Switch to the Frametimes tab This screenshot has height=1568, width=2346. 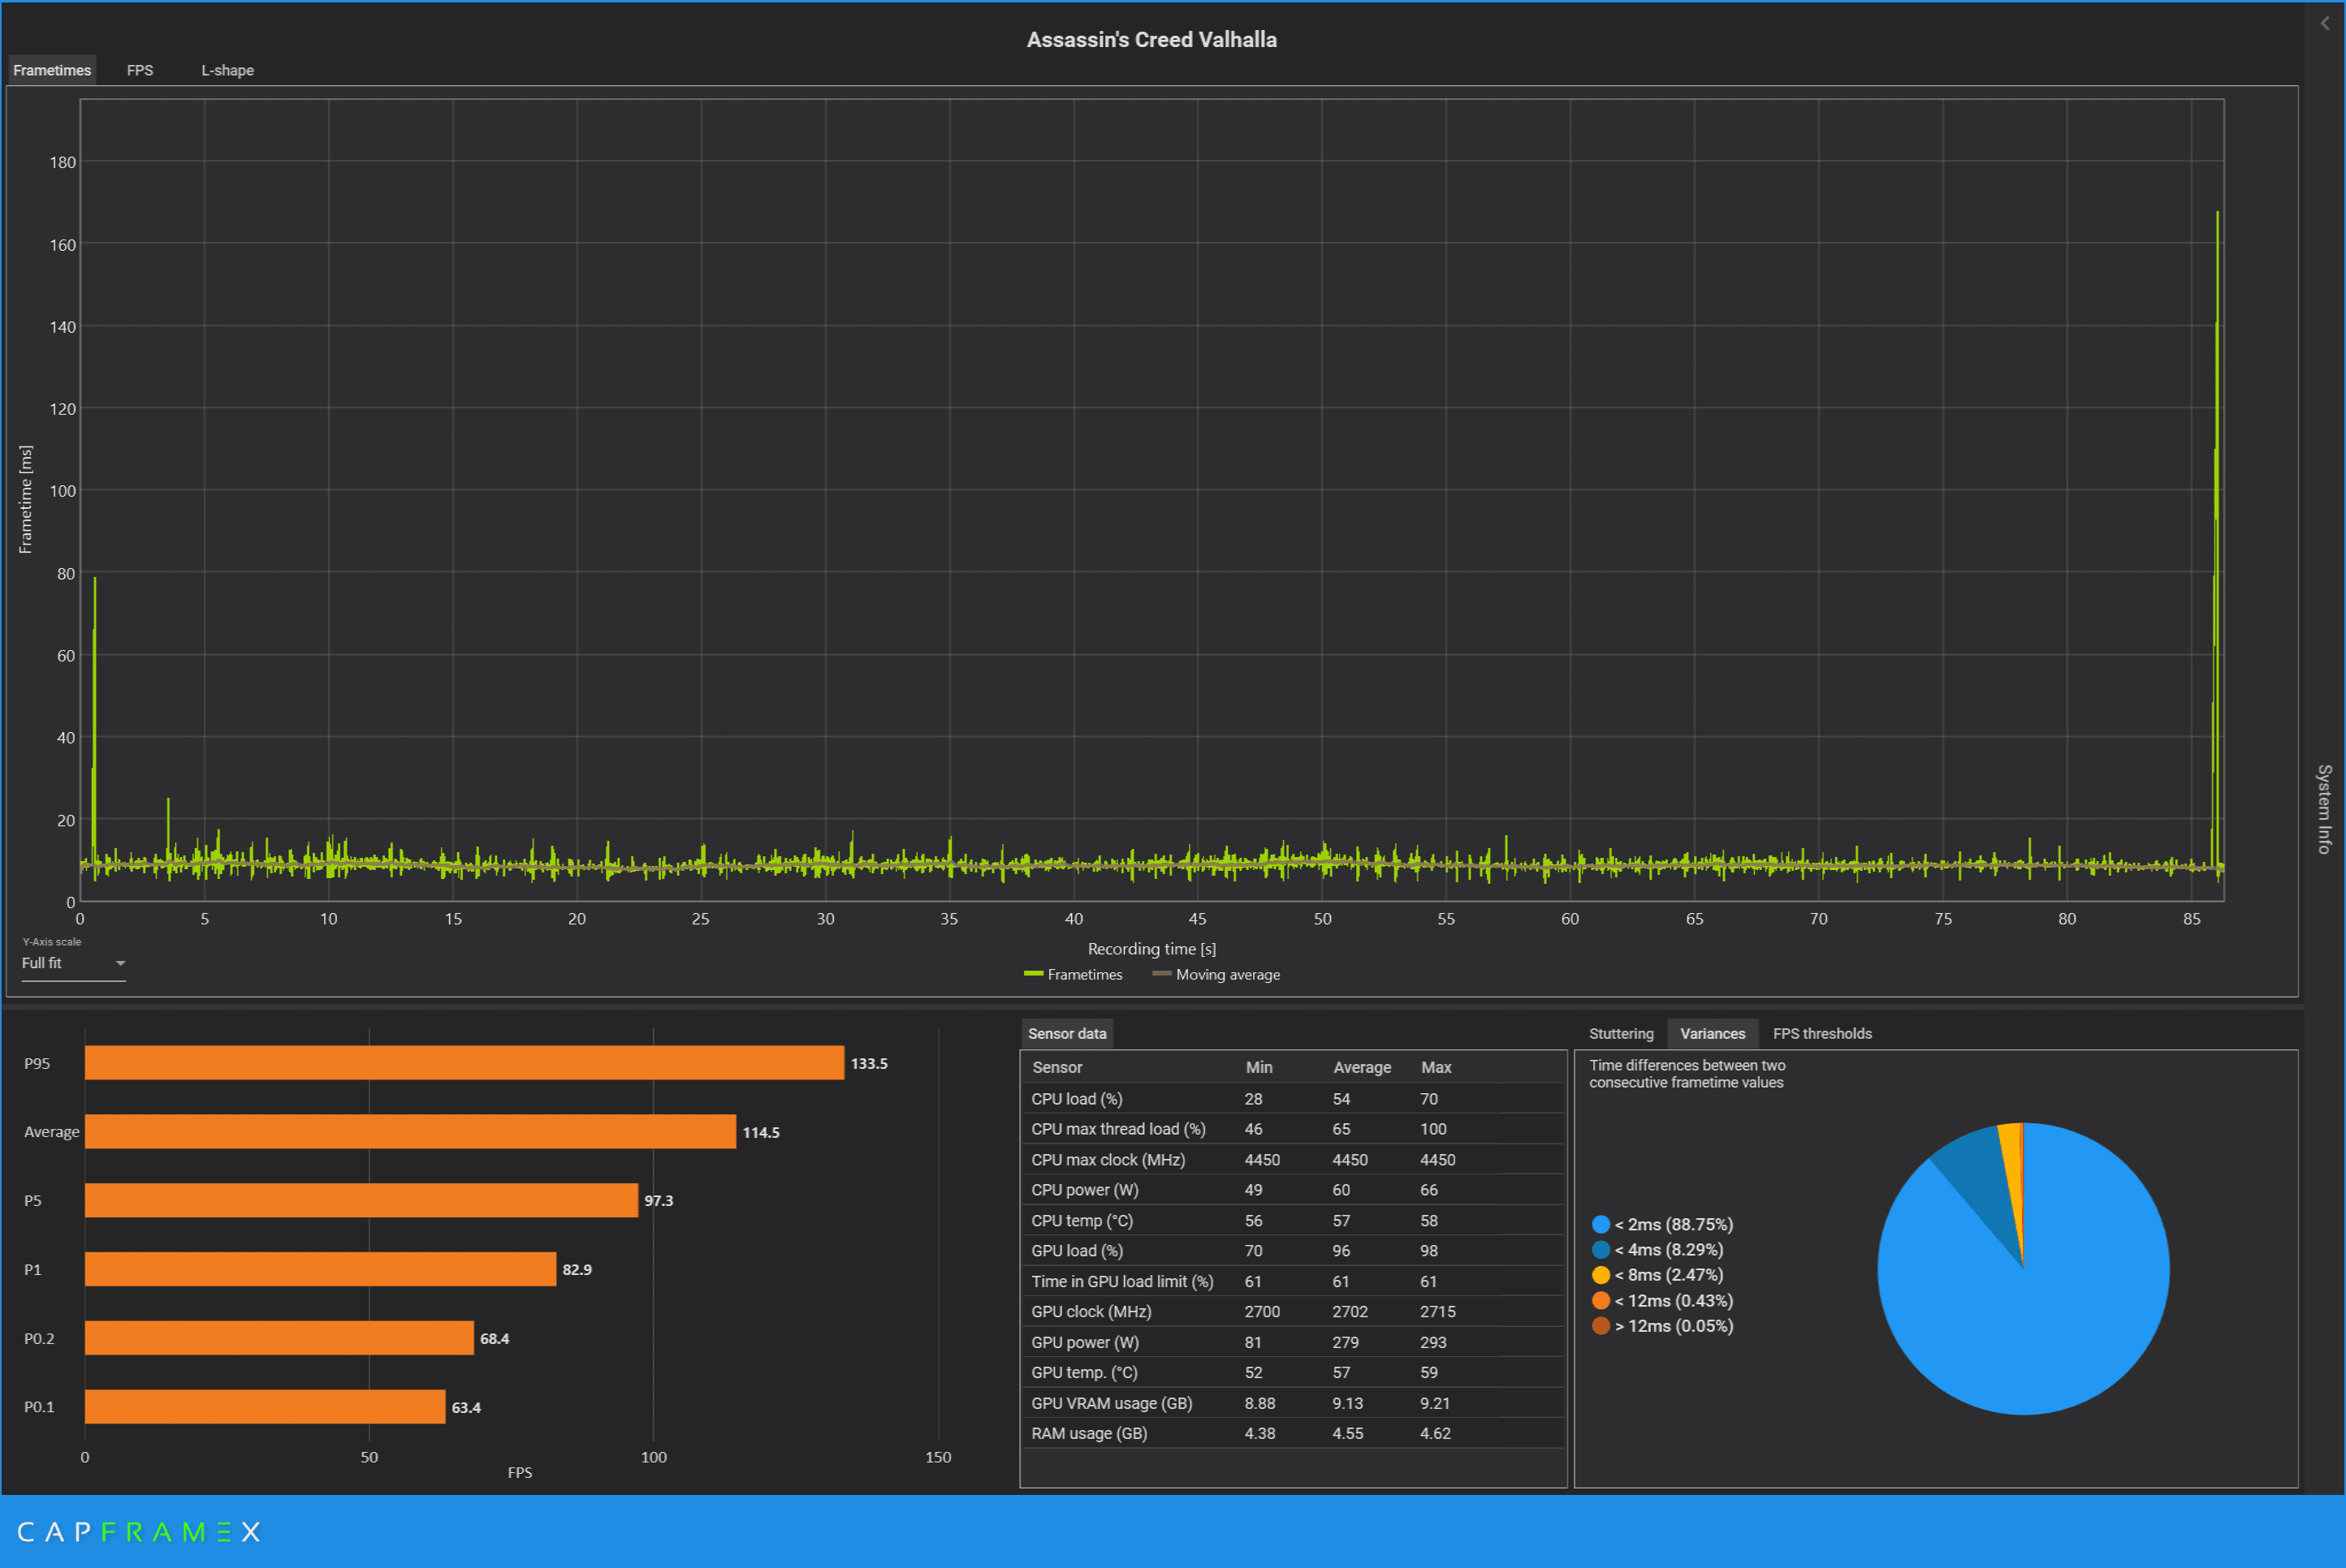52,70
